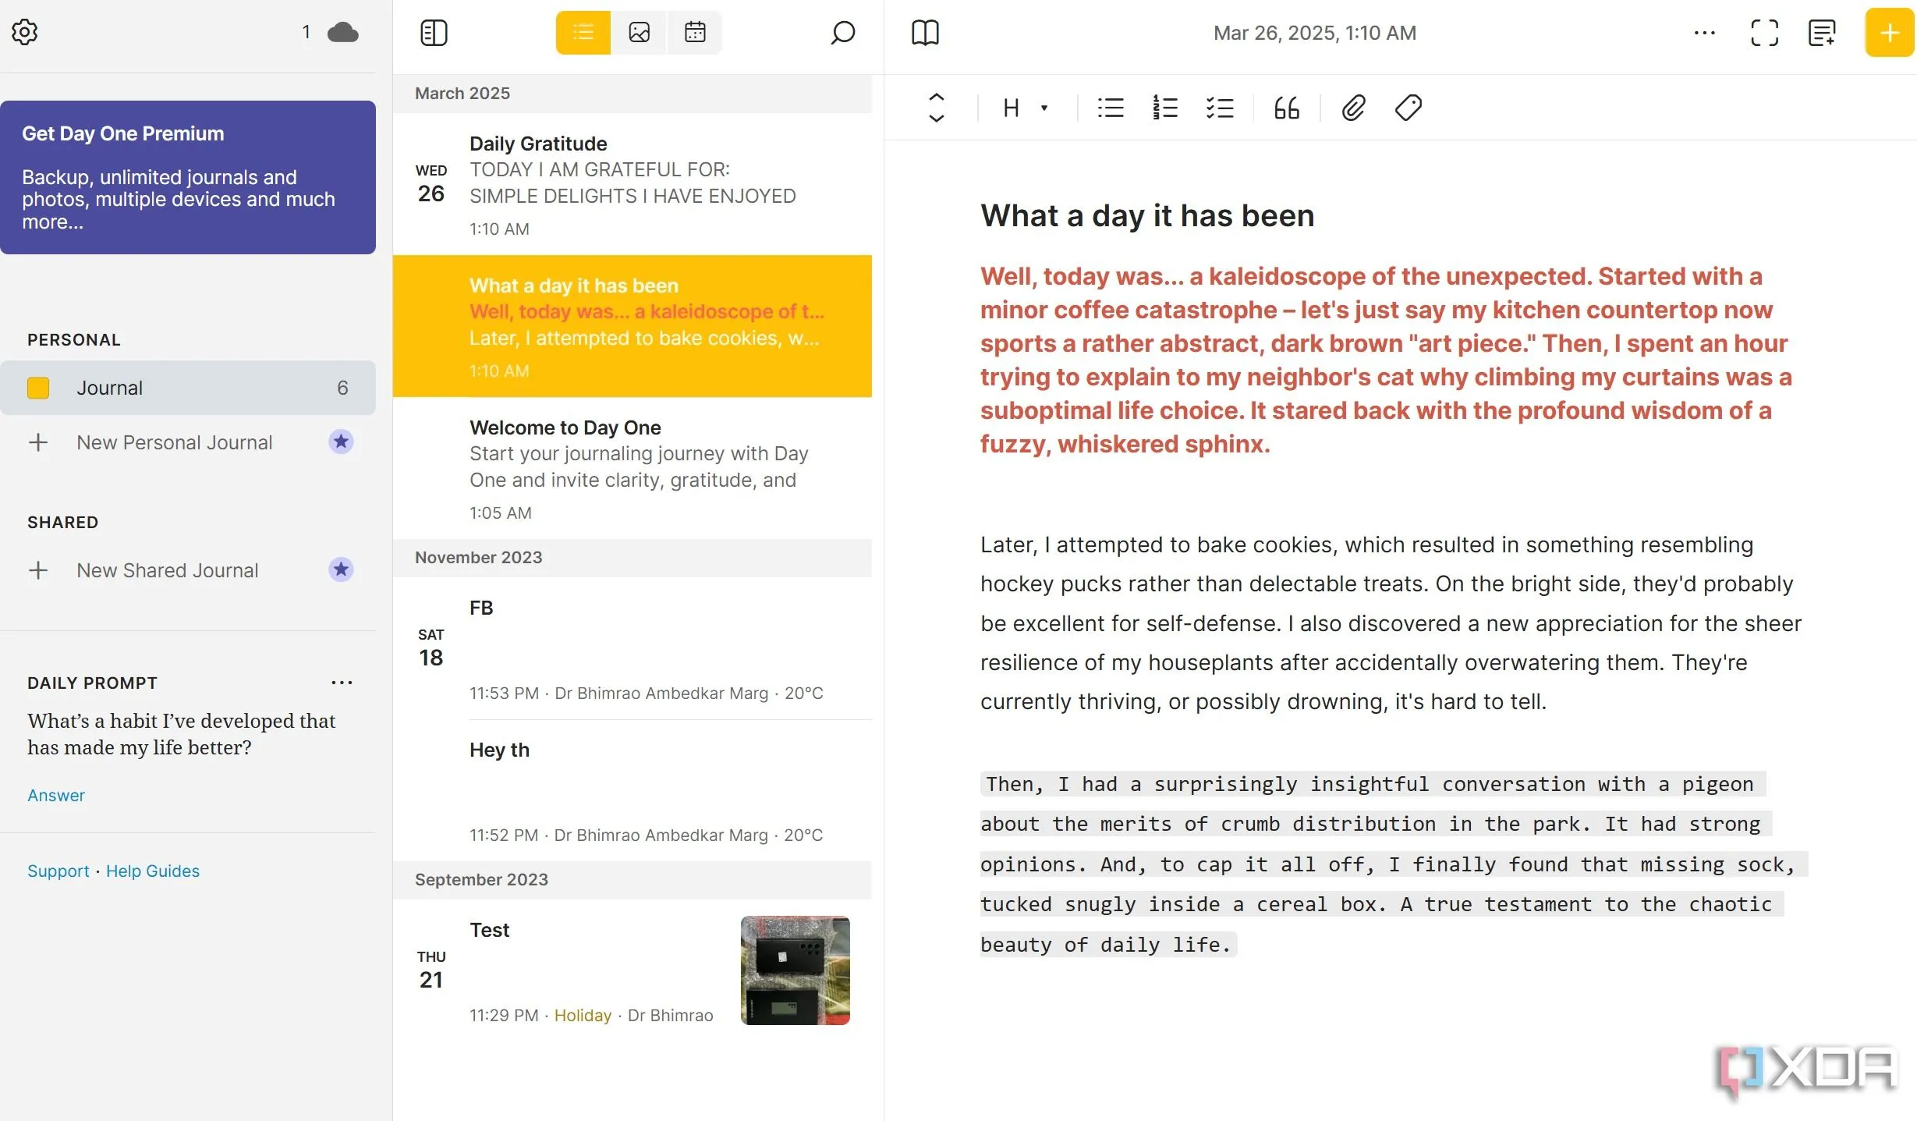Click the daily prompt question text
1917x1121 pixels.
coord(182,734)
